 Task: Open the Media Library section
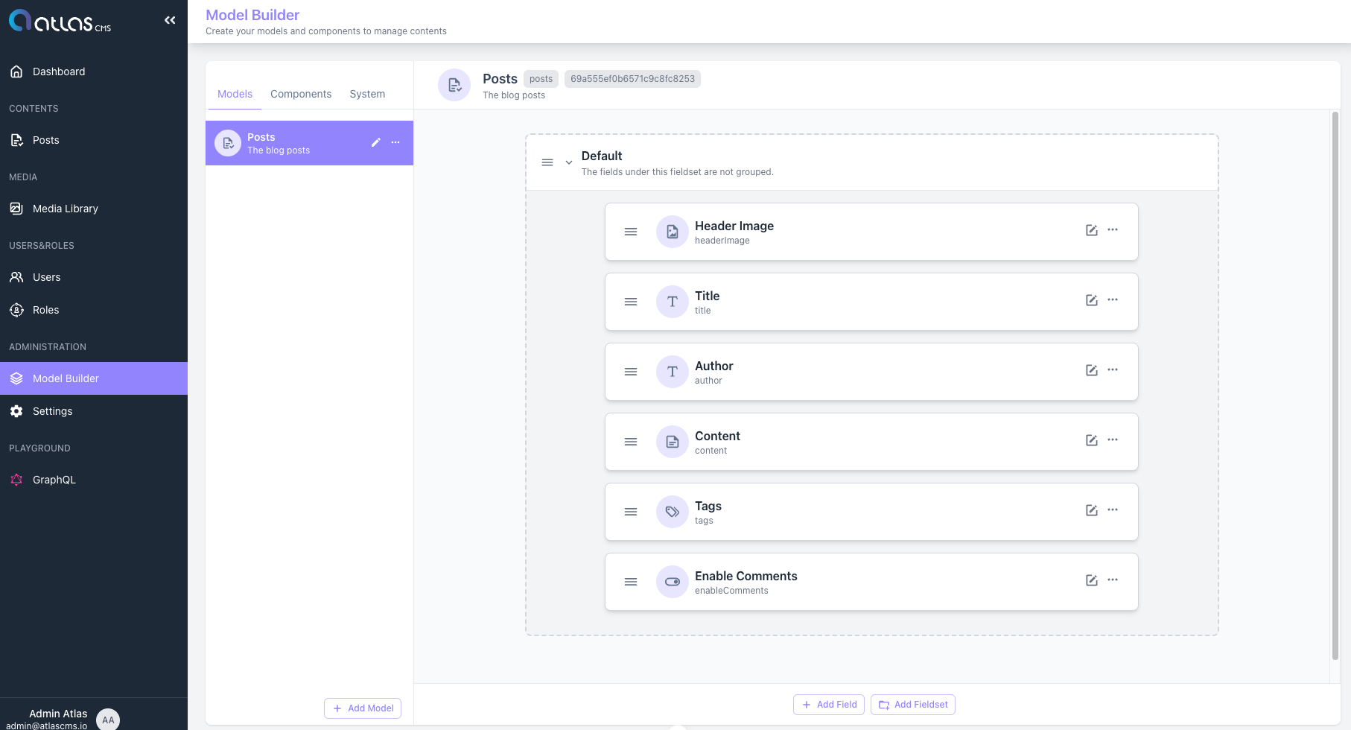click(x=65, y=209)
